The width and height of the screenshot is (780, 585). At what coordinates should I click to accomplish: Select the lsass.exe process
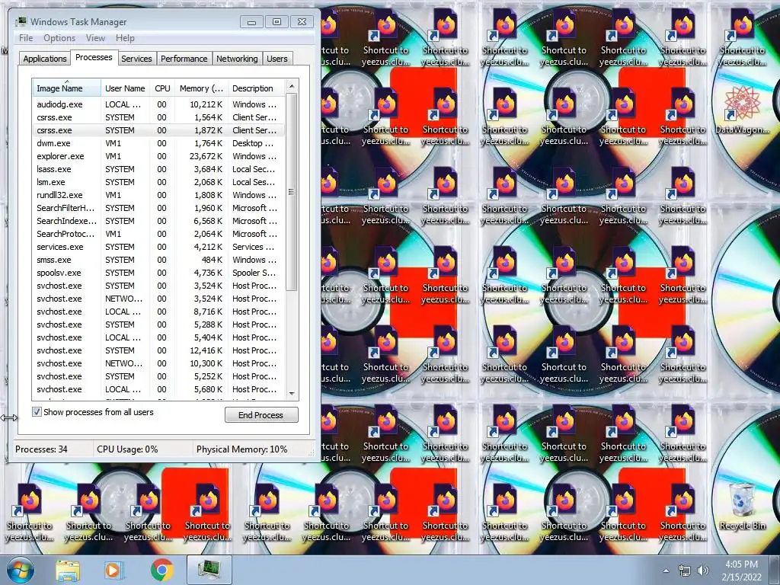click(158, 169)
